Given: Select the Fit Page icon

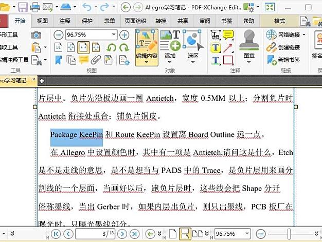Looking at the screenshot, I should pyautogui.click(x=71, y=47).
